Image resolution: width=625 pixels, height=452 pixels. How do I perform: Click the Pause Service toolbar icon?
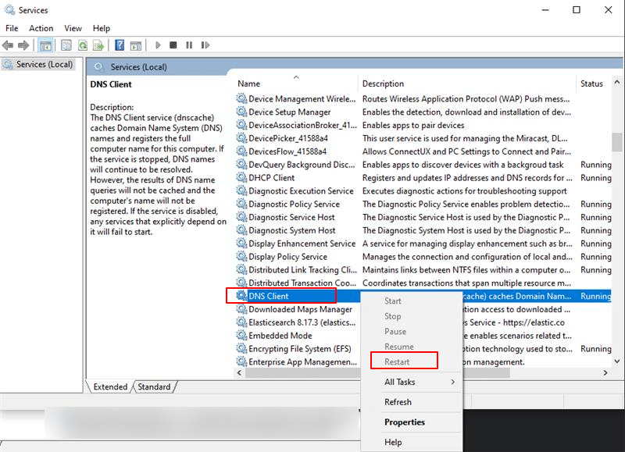tap(189, 45)
